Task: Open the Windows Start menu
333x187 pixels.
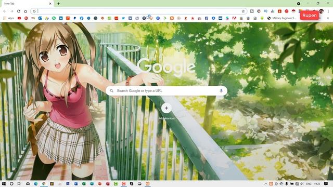Action: coord(4,183)
